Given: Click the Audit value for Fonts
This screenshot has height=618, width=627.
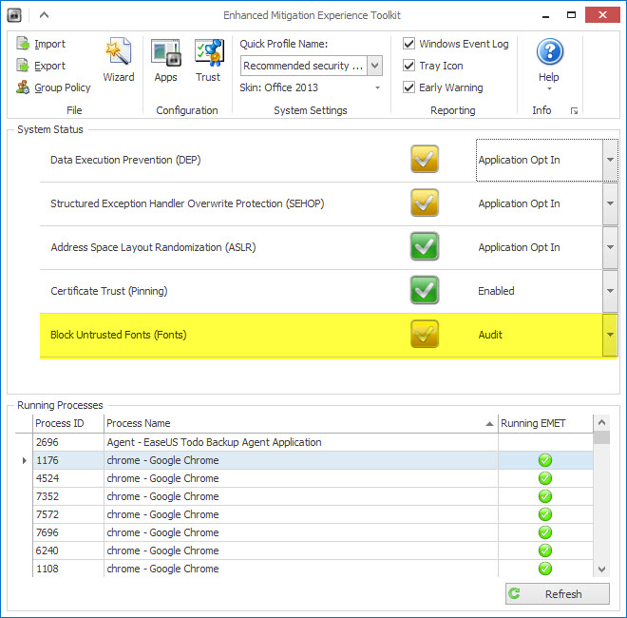Looking at the screenshot, I should point(490,335).
